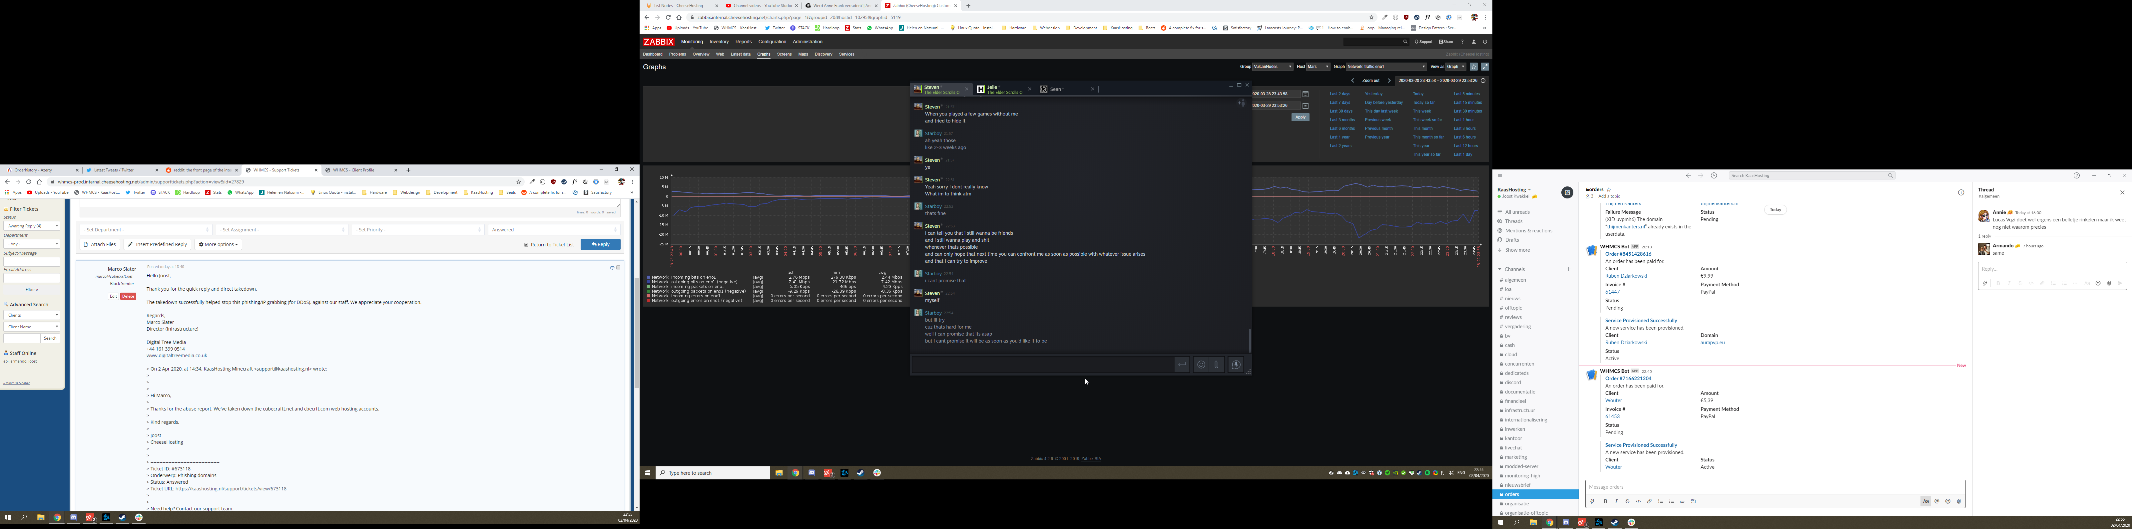Open Set Department dropdown

coord(146,230)
